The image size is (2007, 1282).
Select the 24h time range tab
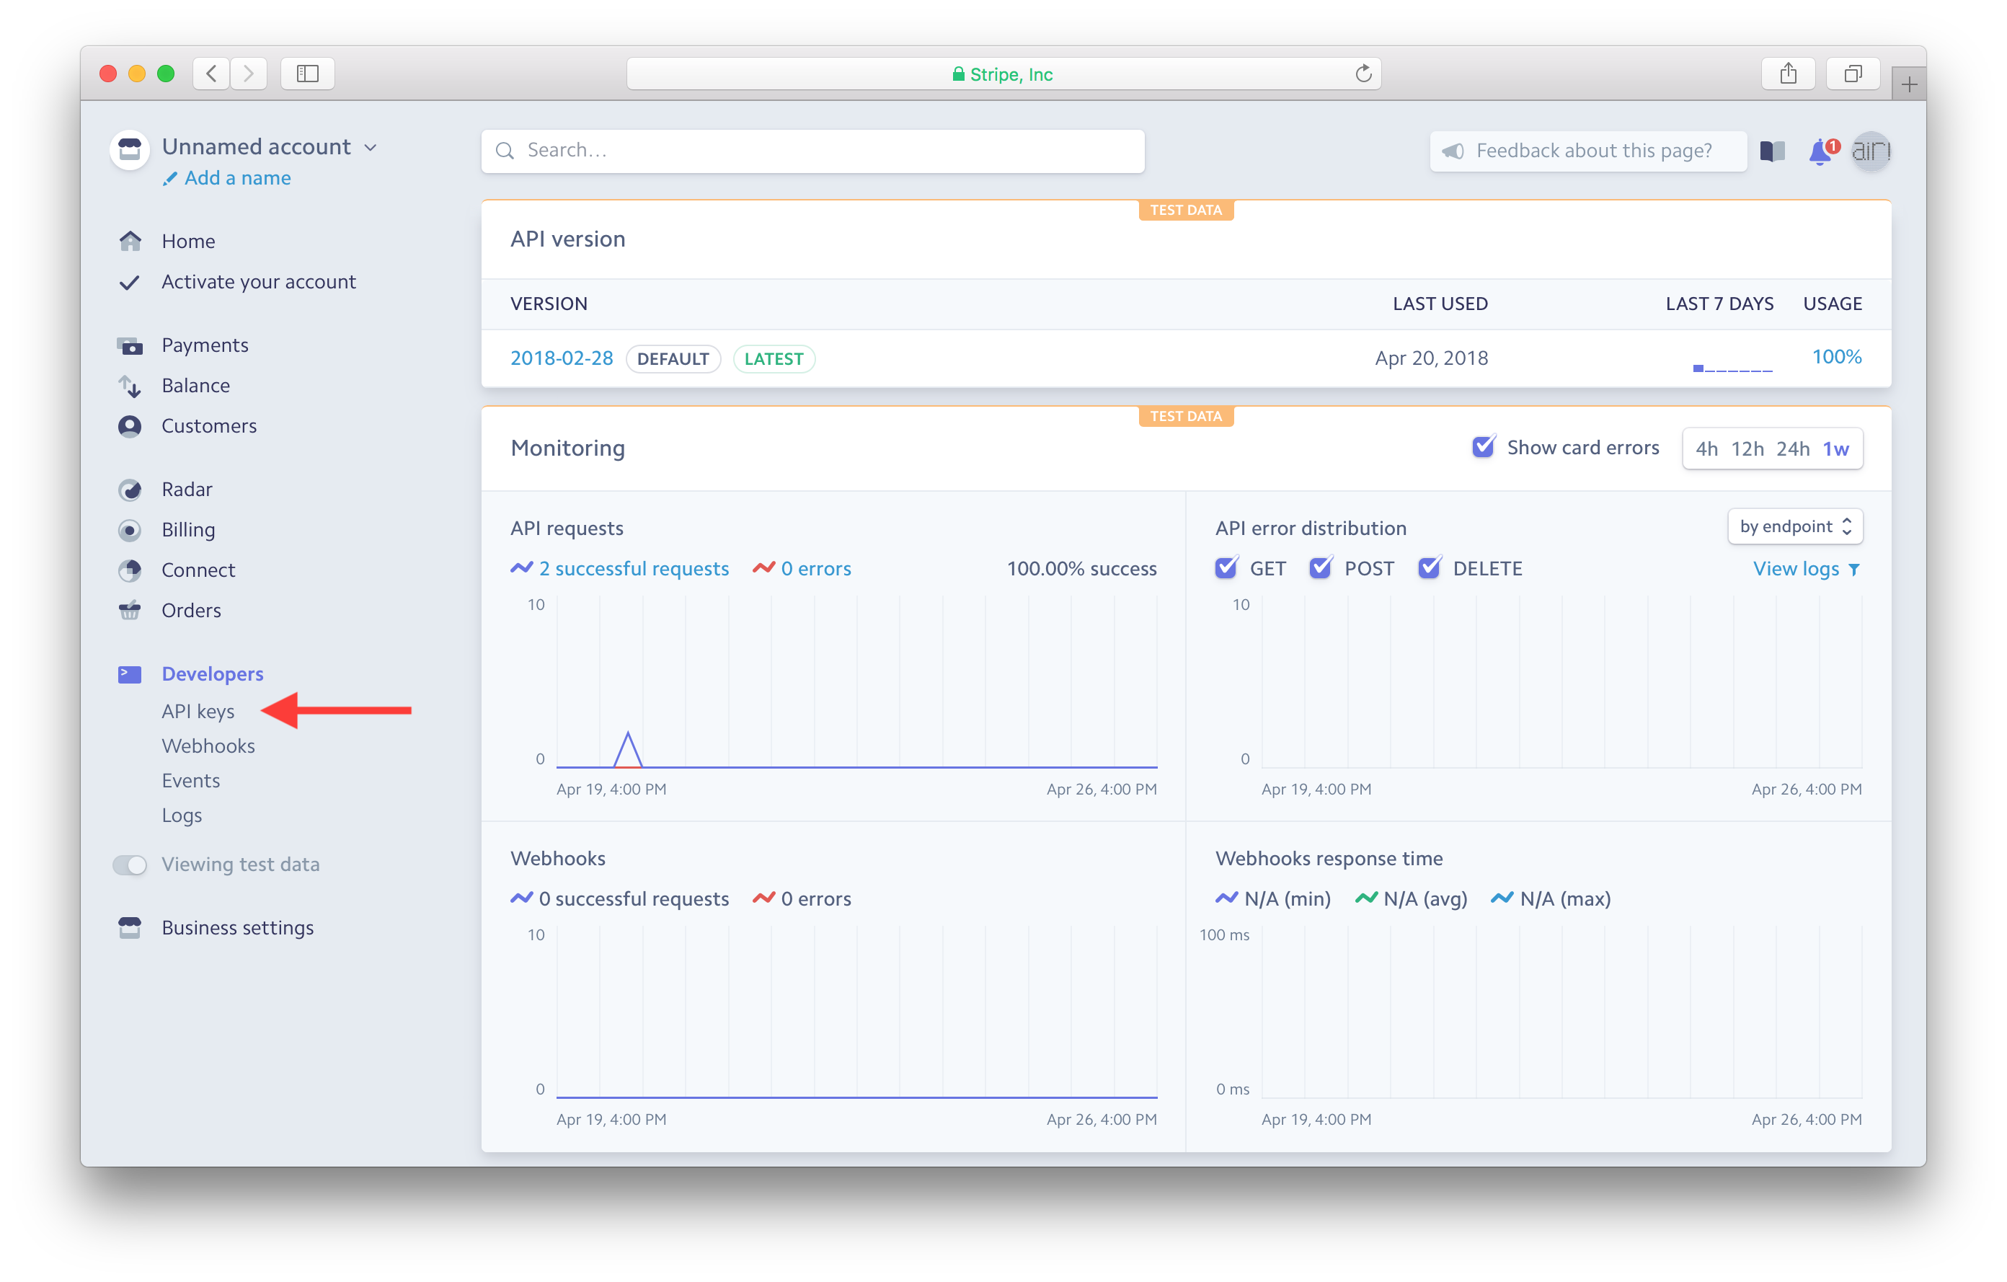coord(1792,448)
